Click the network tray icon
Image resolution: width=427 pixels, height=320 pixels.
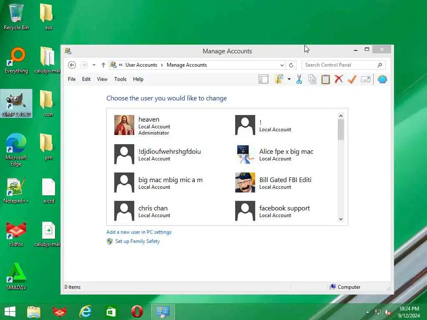click(378, 312)
